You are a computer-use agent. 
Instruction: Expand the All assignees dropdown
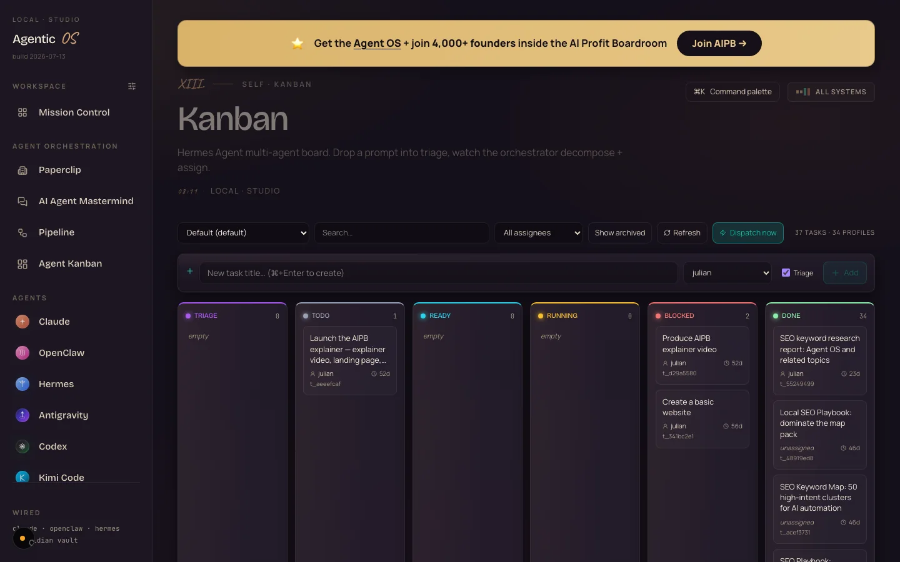539,233
